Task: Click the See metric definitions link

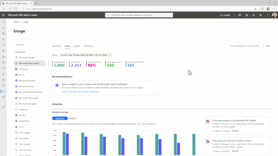Action: coord(146,124)
